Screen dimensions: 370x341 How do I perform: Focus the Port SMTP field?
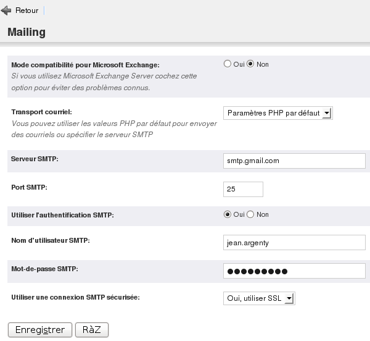(243, 189)
